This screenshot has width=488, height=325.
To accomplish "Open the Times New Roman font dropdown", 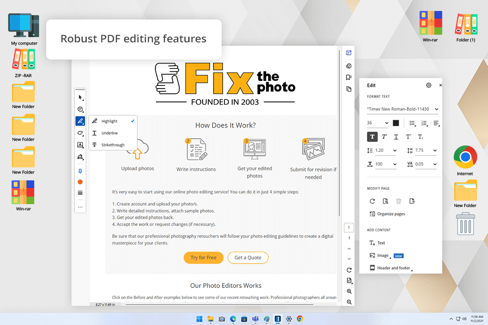I will [403, 109].
